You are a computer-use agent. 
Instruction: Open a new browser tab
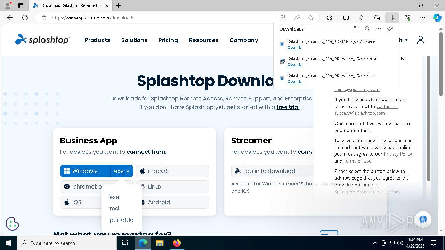coord(119,6)
